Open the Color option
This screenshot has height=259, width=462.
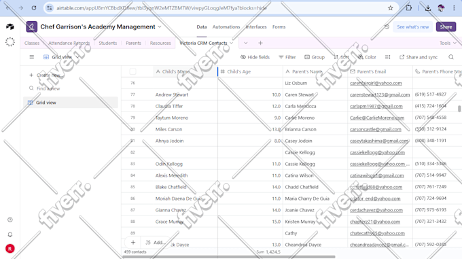point(367,57)
